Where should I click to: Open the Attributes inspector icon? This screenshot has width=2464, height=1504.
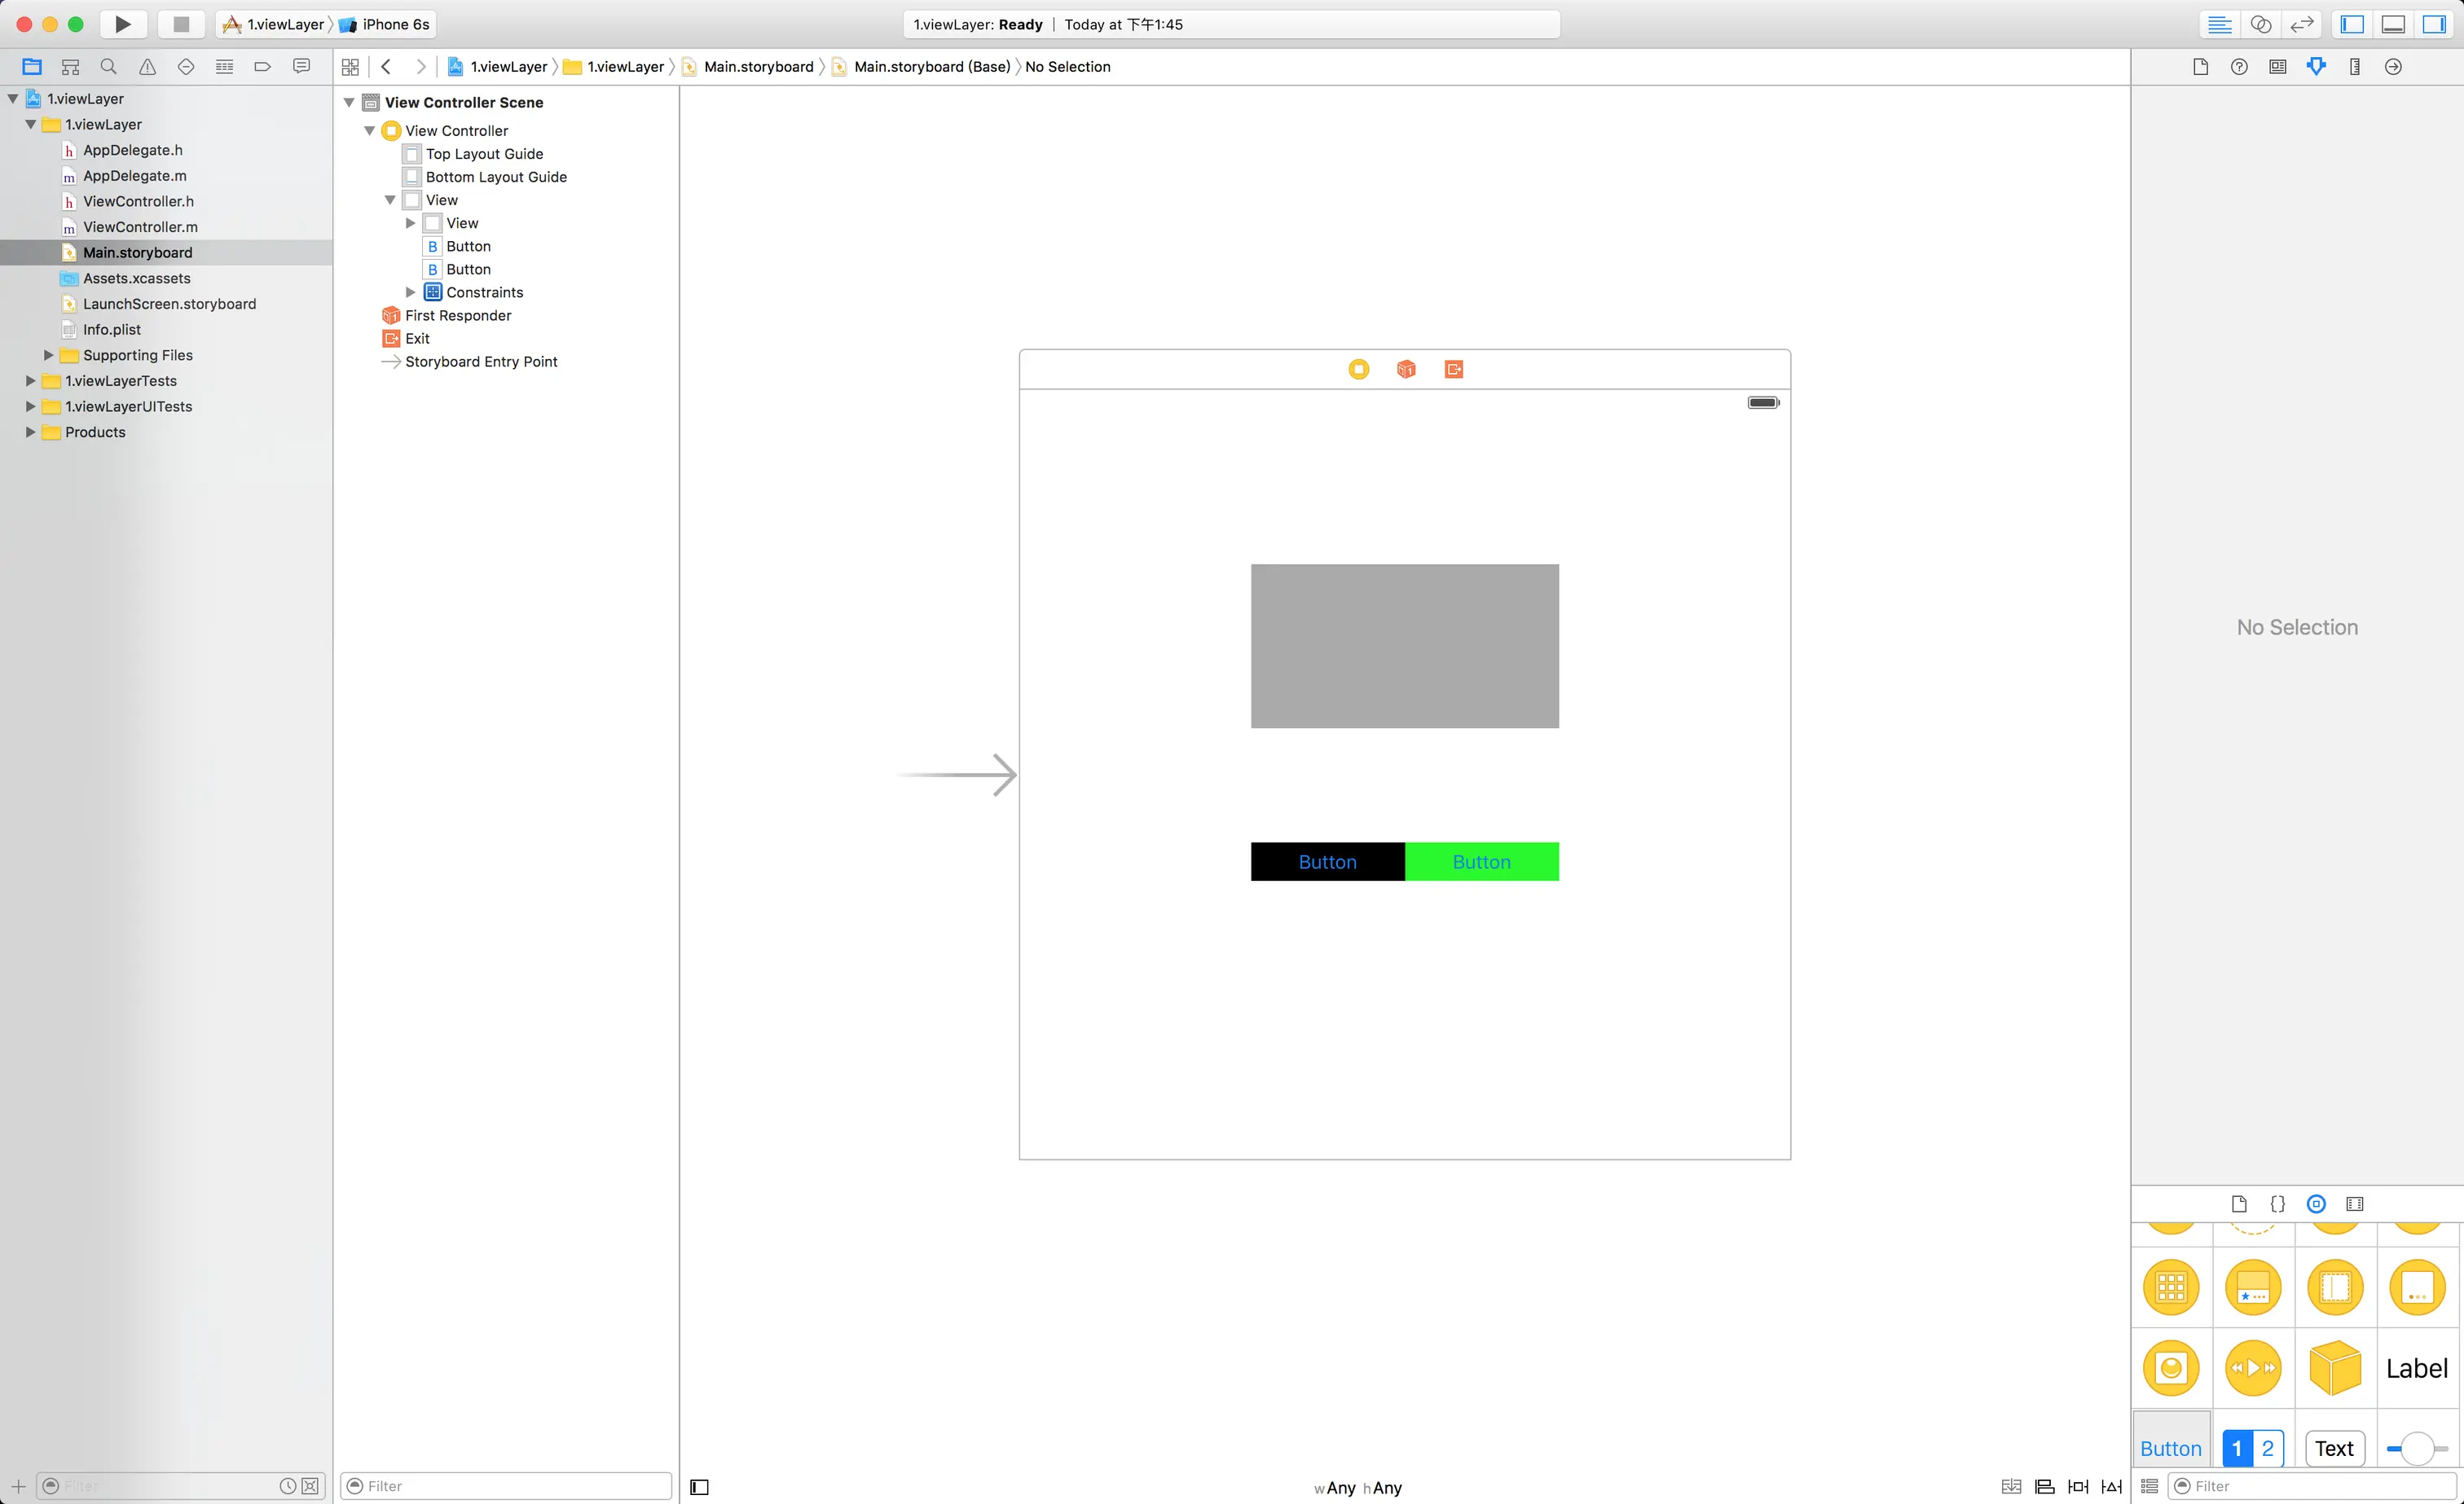click(x=2316, y=67)
